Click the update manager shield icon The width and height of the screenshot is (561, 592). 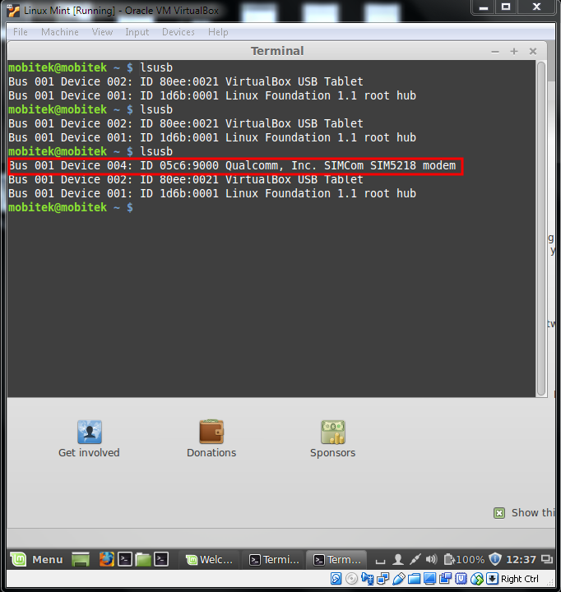(494, 559)
